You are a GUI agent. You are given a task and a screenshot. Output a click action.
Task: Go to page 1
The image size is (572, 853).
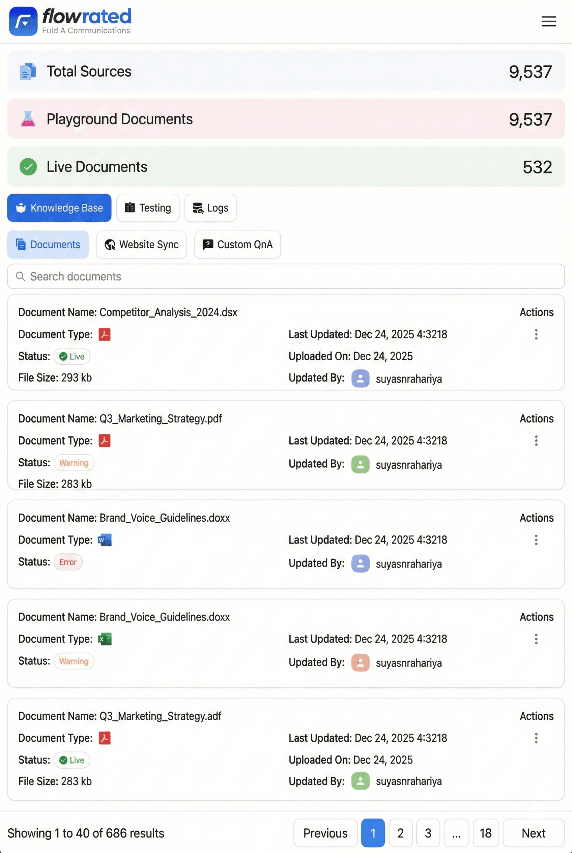pyautogui.click(x=373, y=833)
